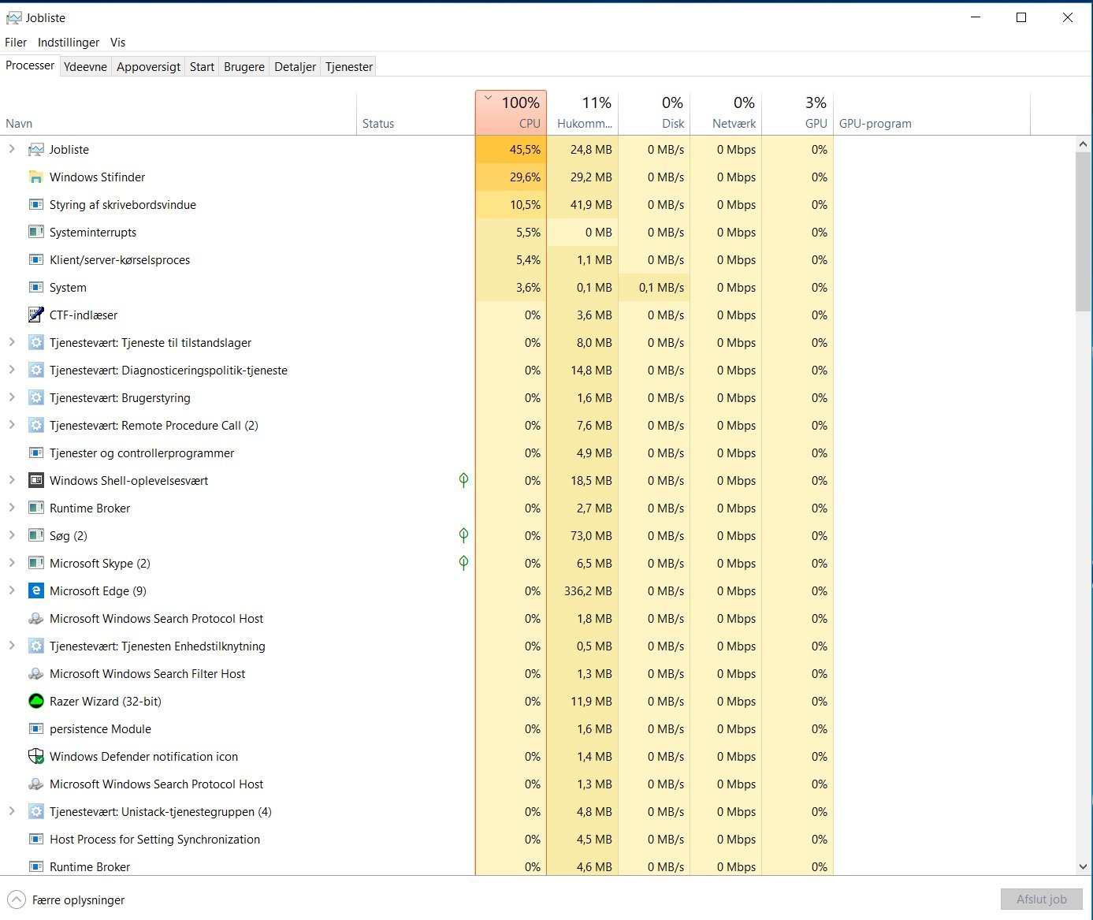
Task: Expand the Microsoft Edge (9) group
Action: click(12, 590)
